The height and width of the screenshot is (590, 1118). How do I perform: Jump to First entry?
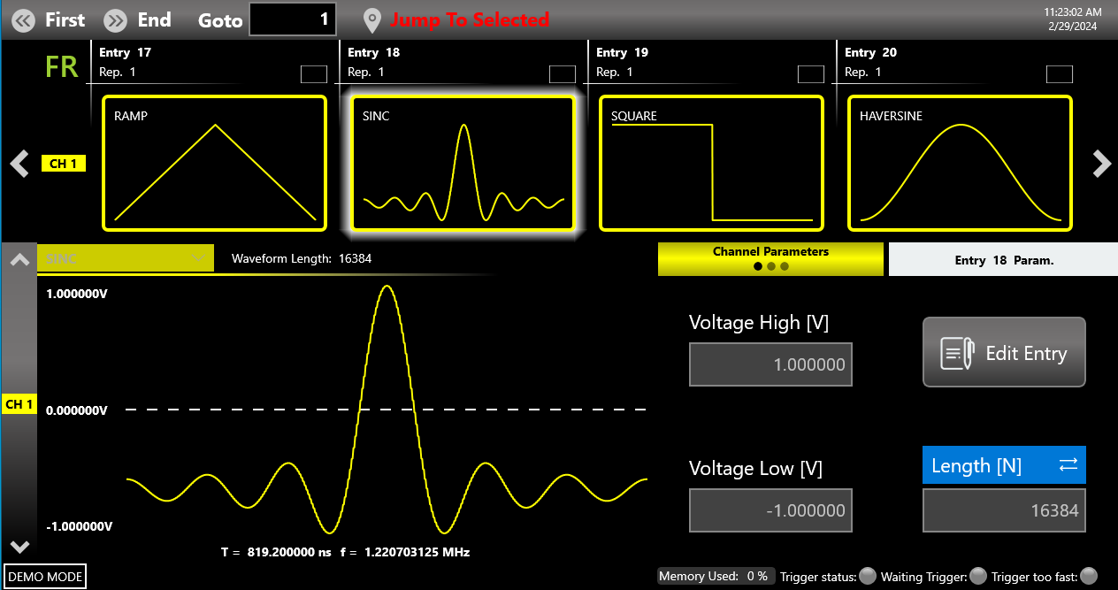[x=50, y=19]
